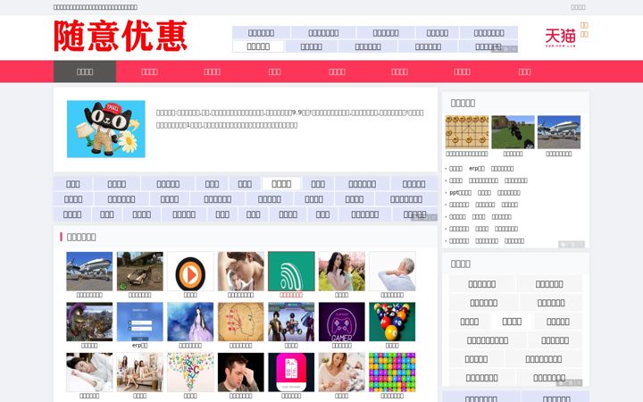This screenshot has width=643, height=402.
Task: Click the "erp" link in the sidebar list
Action: coord(477,169)
